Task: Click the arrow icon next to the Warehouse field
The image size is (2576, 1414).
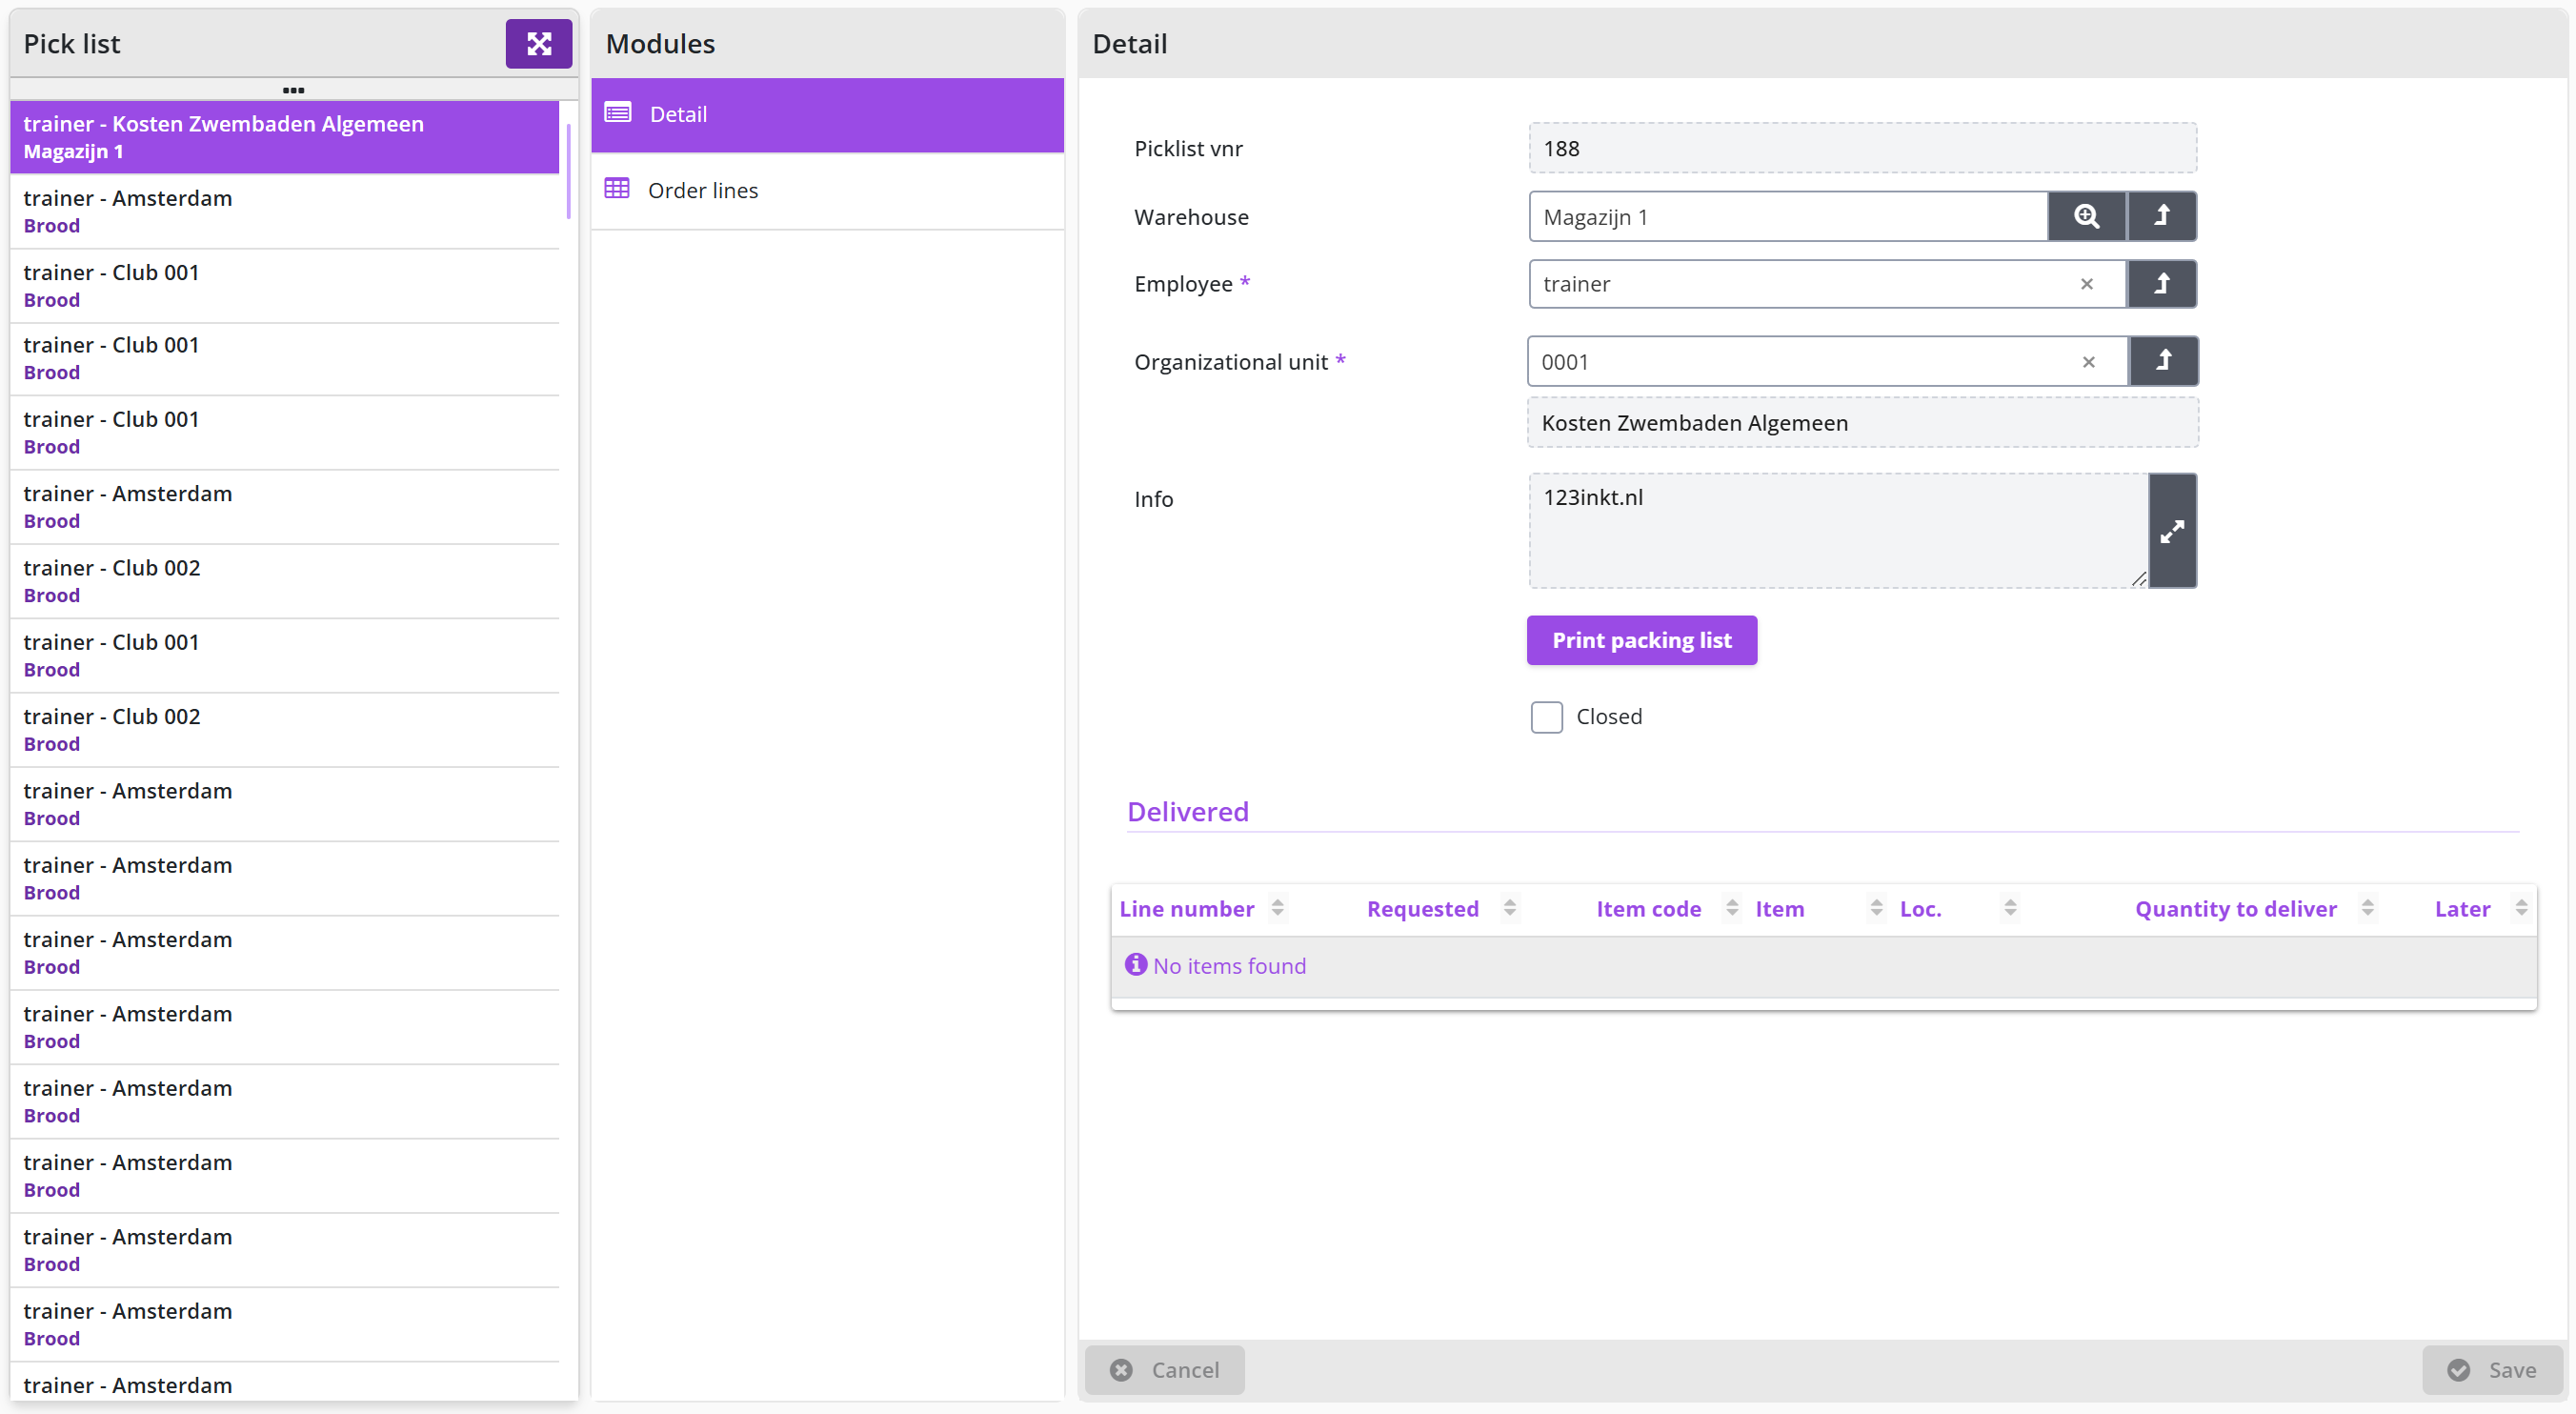Action: click(x=2162, y=216)
